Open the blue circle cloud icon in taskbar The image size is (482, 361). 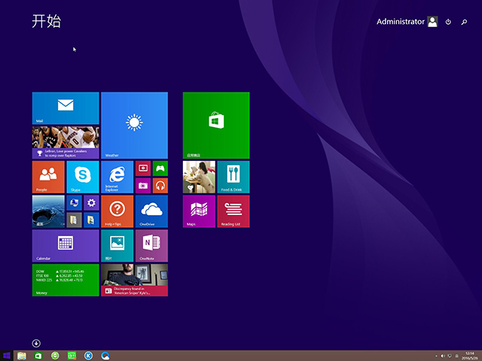click(x=105, y=356)
